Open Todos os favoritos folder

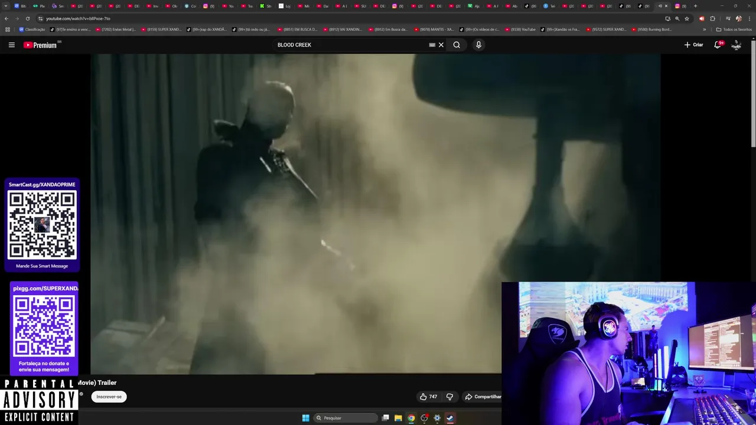click(734, 30)
